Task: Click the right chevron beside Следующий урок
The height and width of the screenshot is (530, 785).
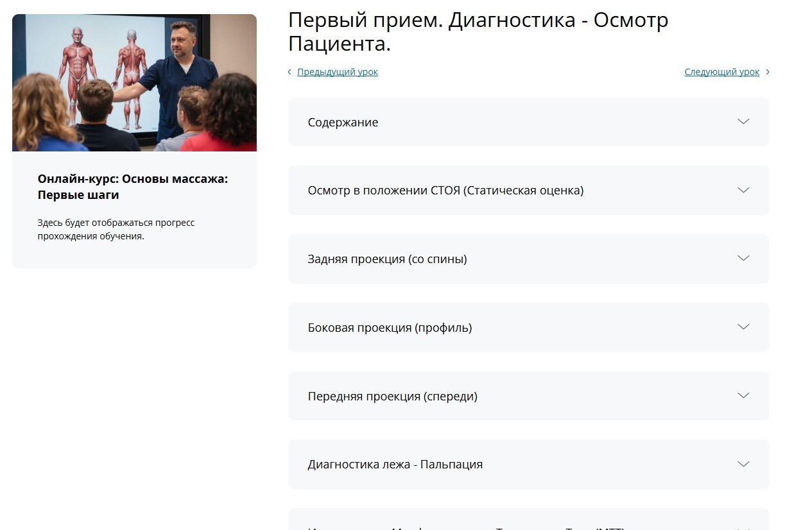Action: coord(766,72)
